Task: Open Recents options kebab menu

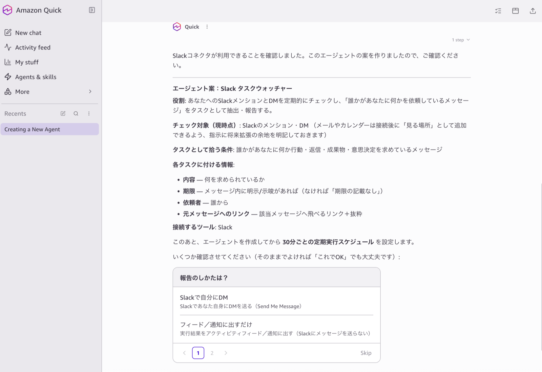Action: coord(89,114)
